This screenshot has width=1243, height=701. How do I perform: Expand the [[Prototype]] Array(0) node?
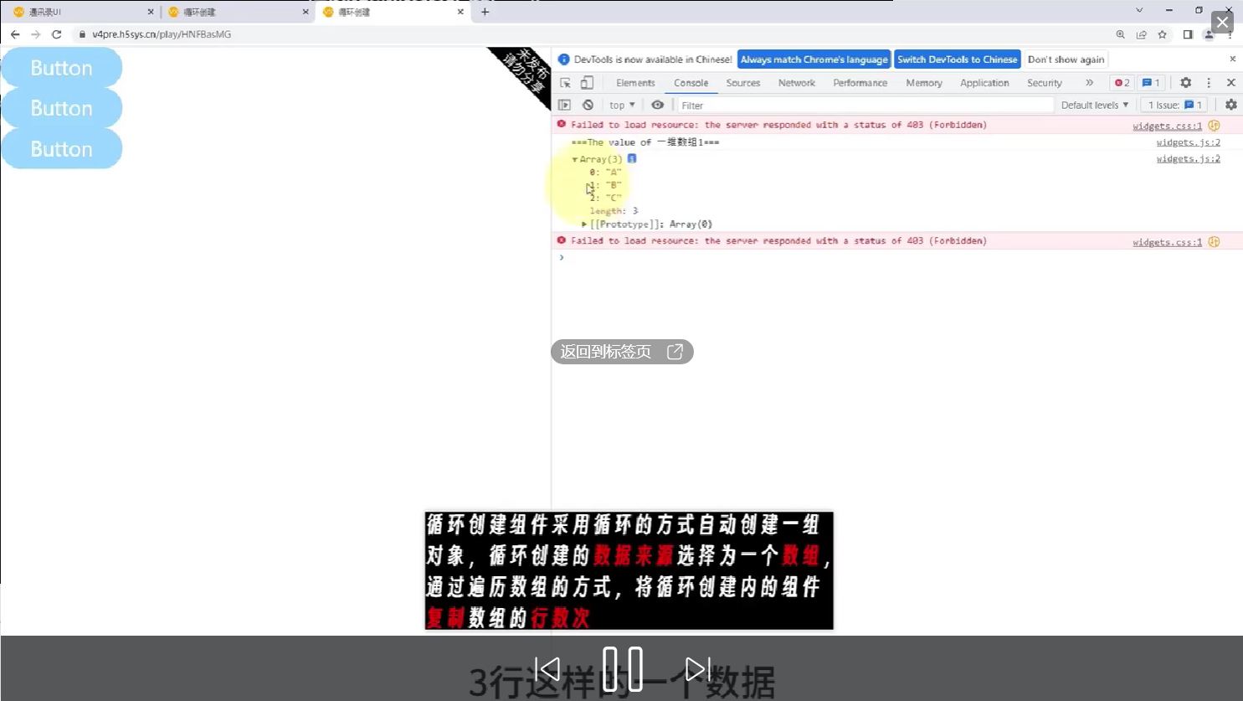pyautogui.click(x=584, y=224)
